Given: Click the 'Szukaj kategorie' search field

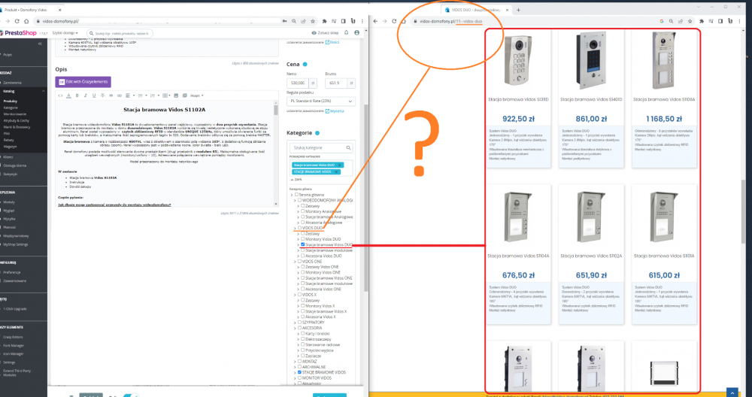Looking at the screenshot, I should pos(321,147).
